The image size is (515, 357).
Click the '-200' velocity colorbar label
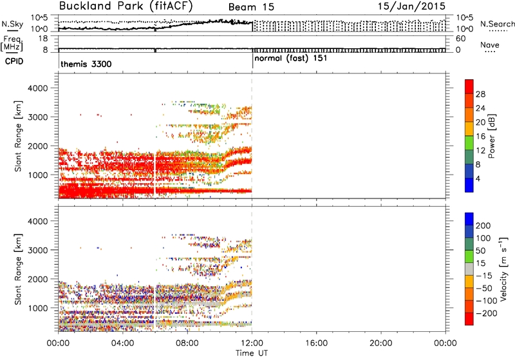coord(487,313)
